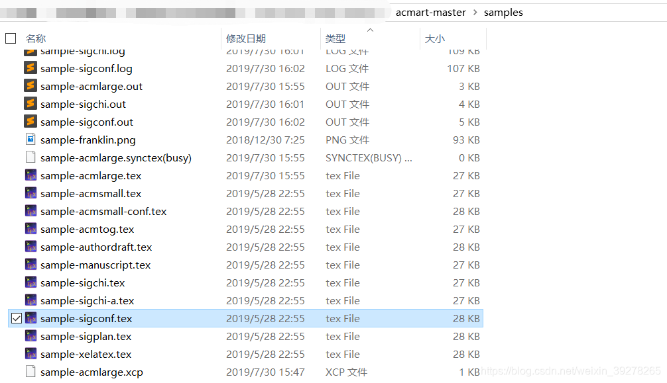The width and height of the screenshot is (667, 383).
Task: Click the 107 KB size of sample-sigconf.log
Action: coord(463,68)
